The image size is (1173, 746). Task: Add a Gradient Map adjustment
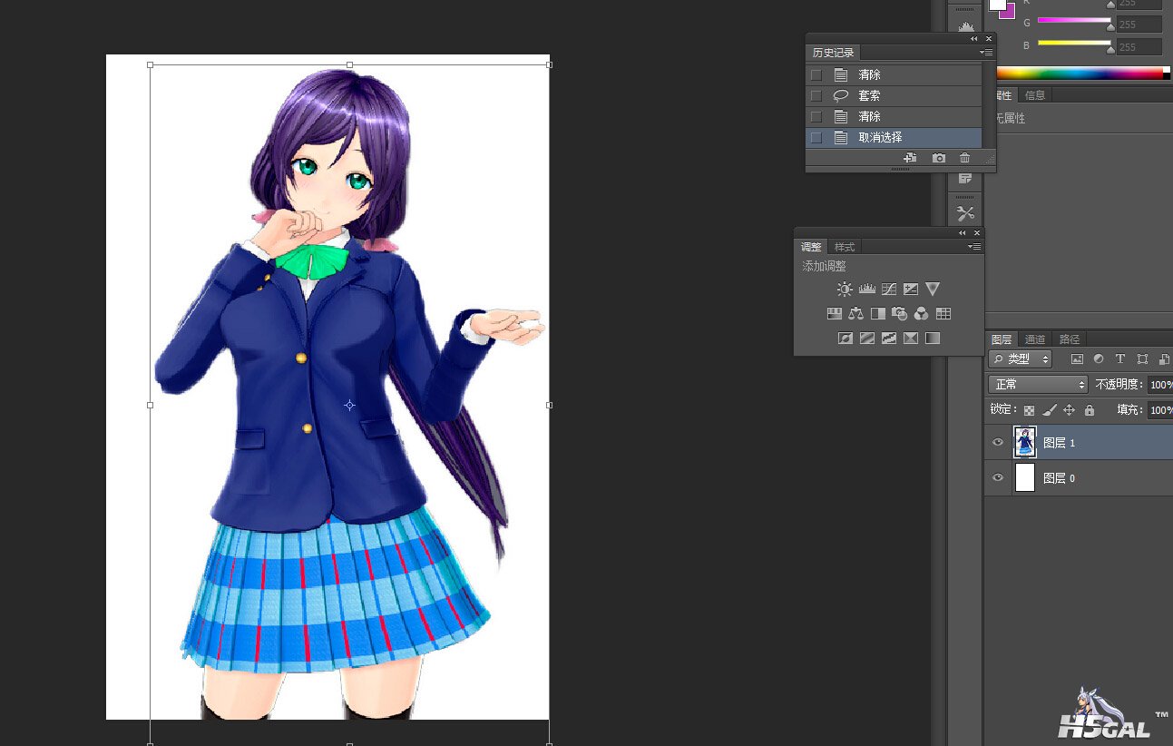point(933,339)
